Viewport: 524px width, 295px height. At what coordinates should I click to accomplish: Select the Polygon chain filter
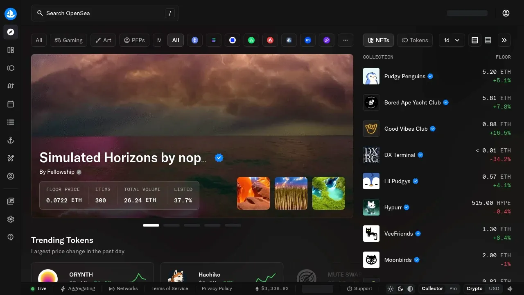327,40
